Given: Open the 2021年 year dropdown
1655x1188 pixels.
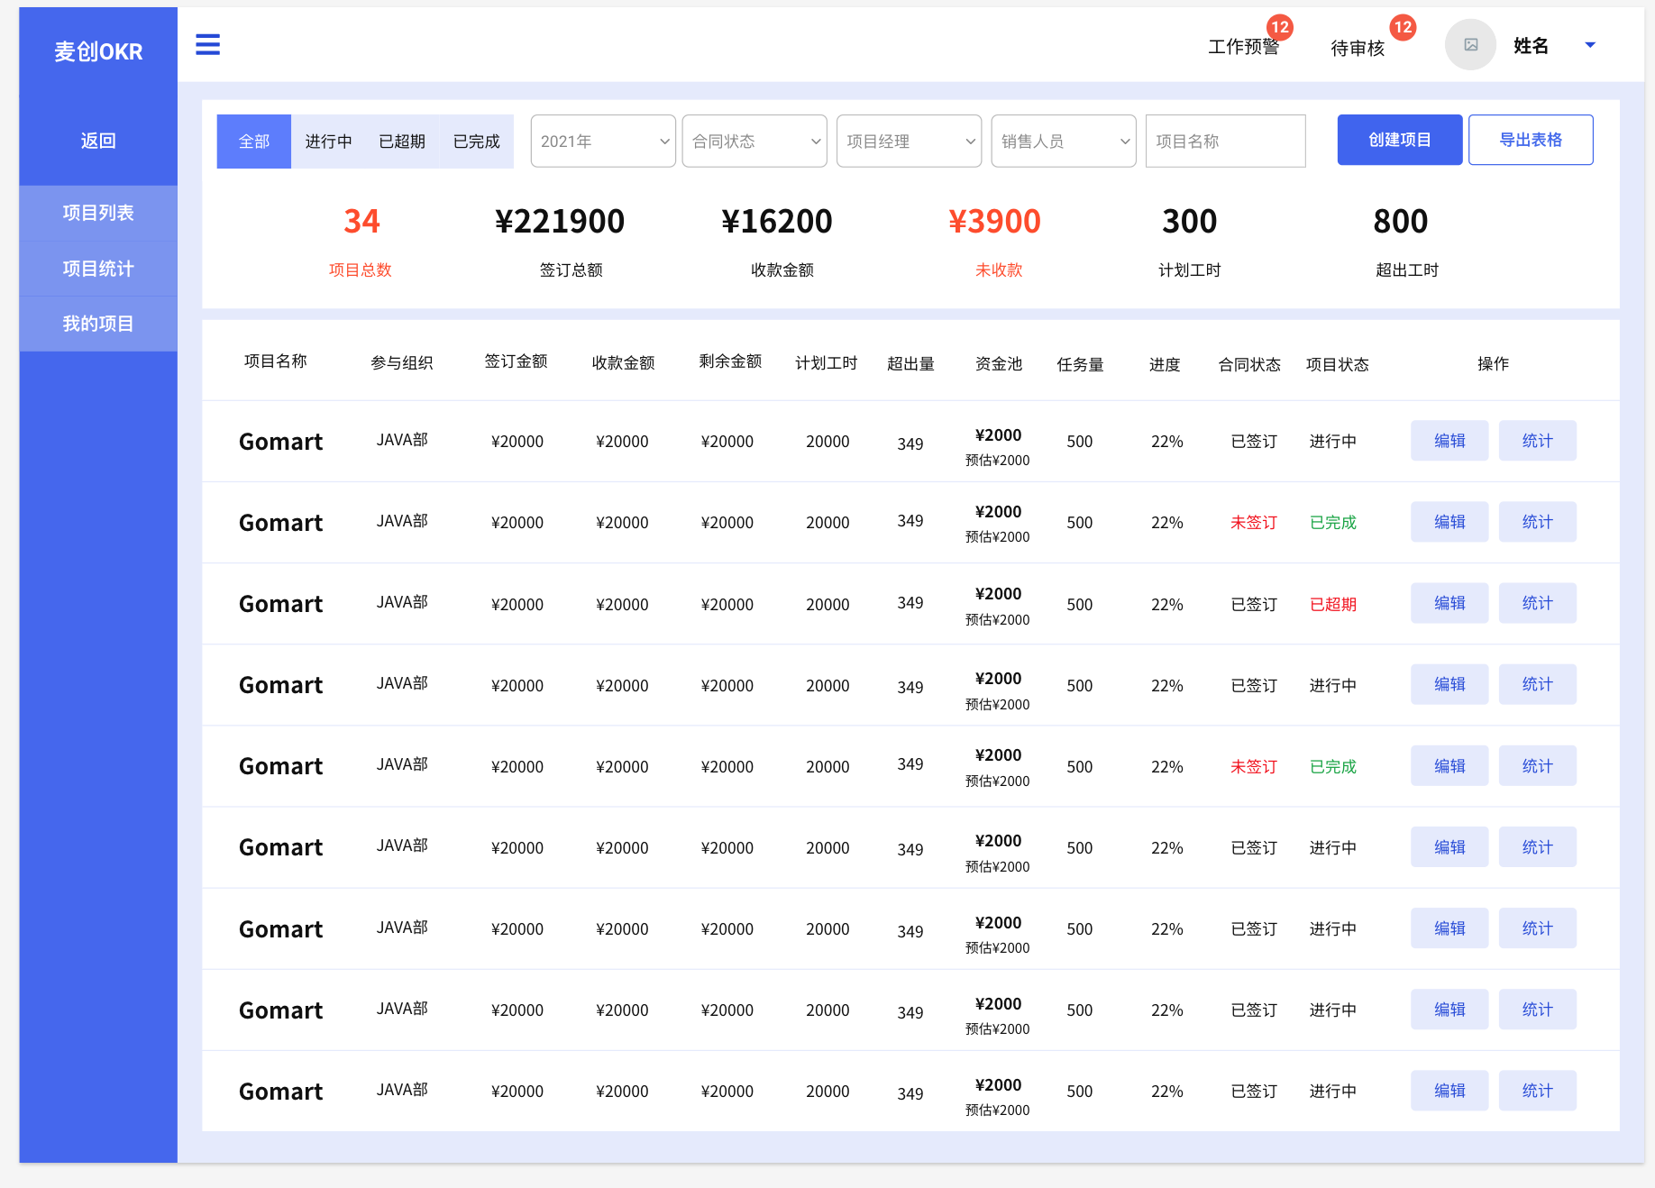Looking at the screenshot, I should click(602, 142).
